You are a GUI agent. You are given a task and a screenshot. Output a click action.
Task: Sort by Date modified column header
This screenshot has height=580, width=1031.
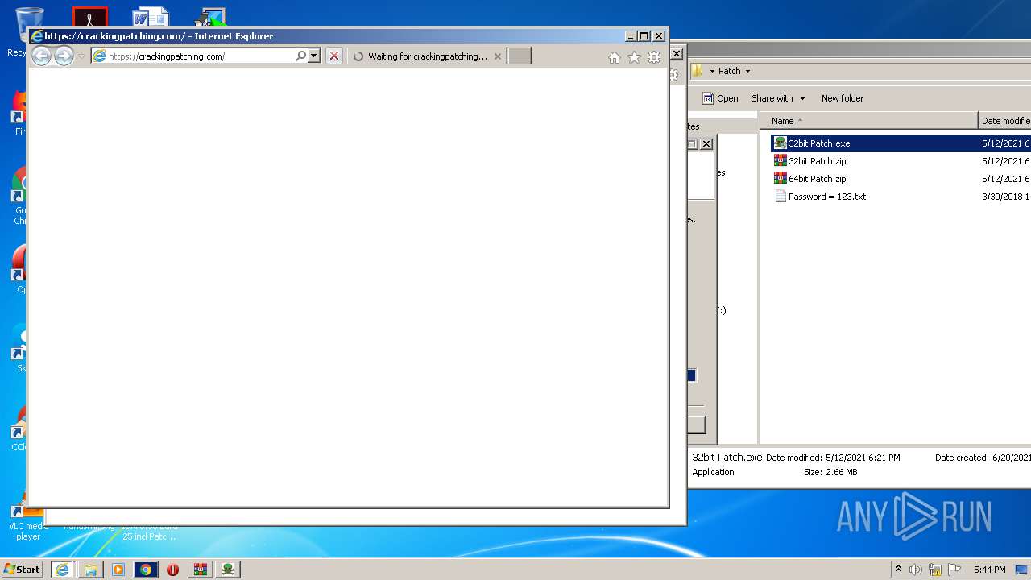1005,121
